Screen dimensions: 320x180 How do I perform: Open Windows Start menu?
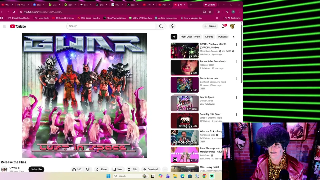(x=108, y=176)
